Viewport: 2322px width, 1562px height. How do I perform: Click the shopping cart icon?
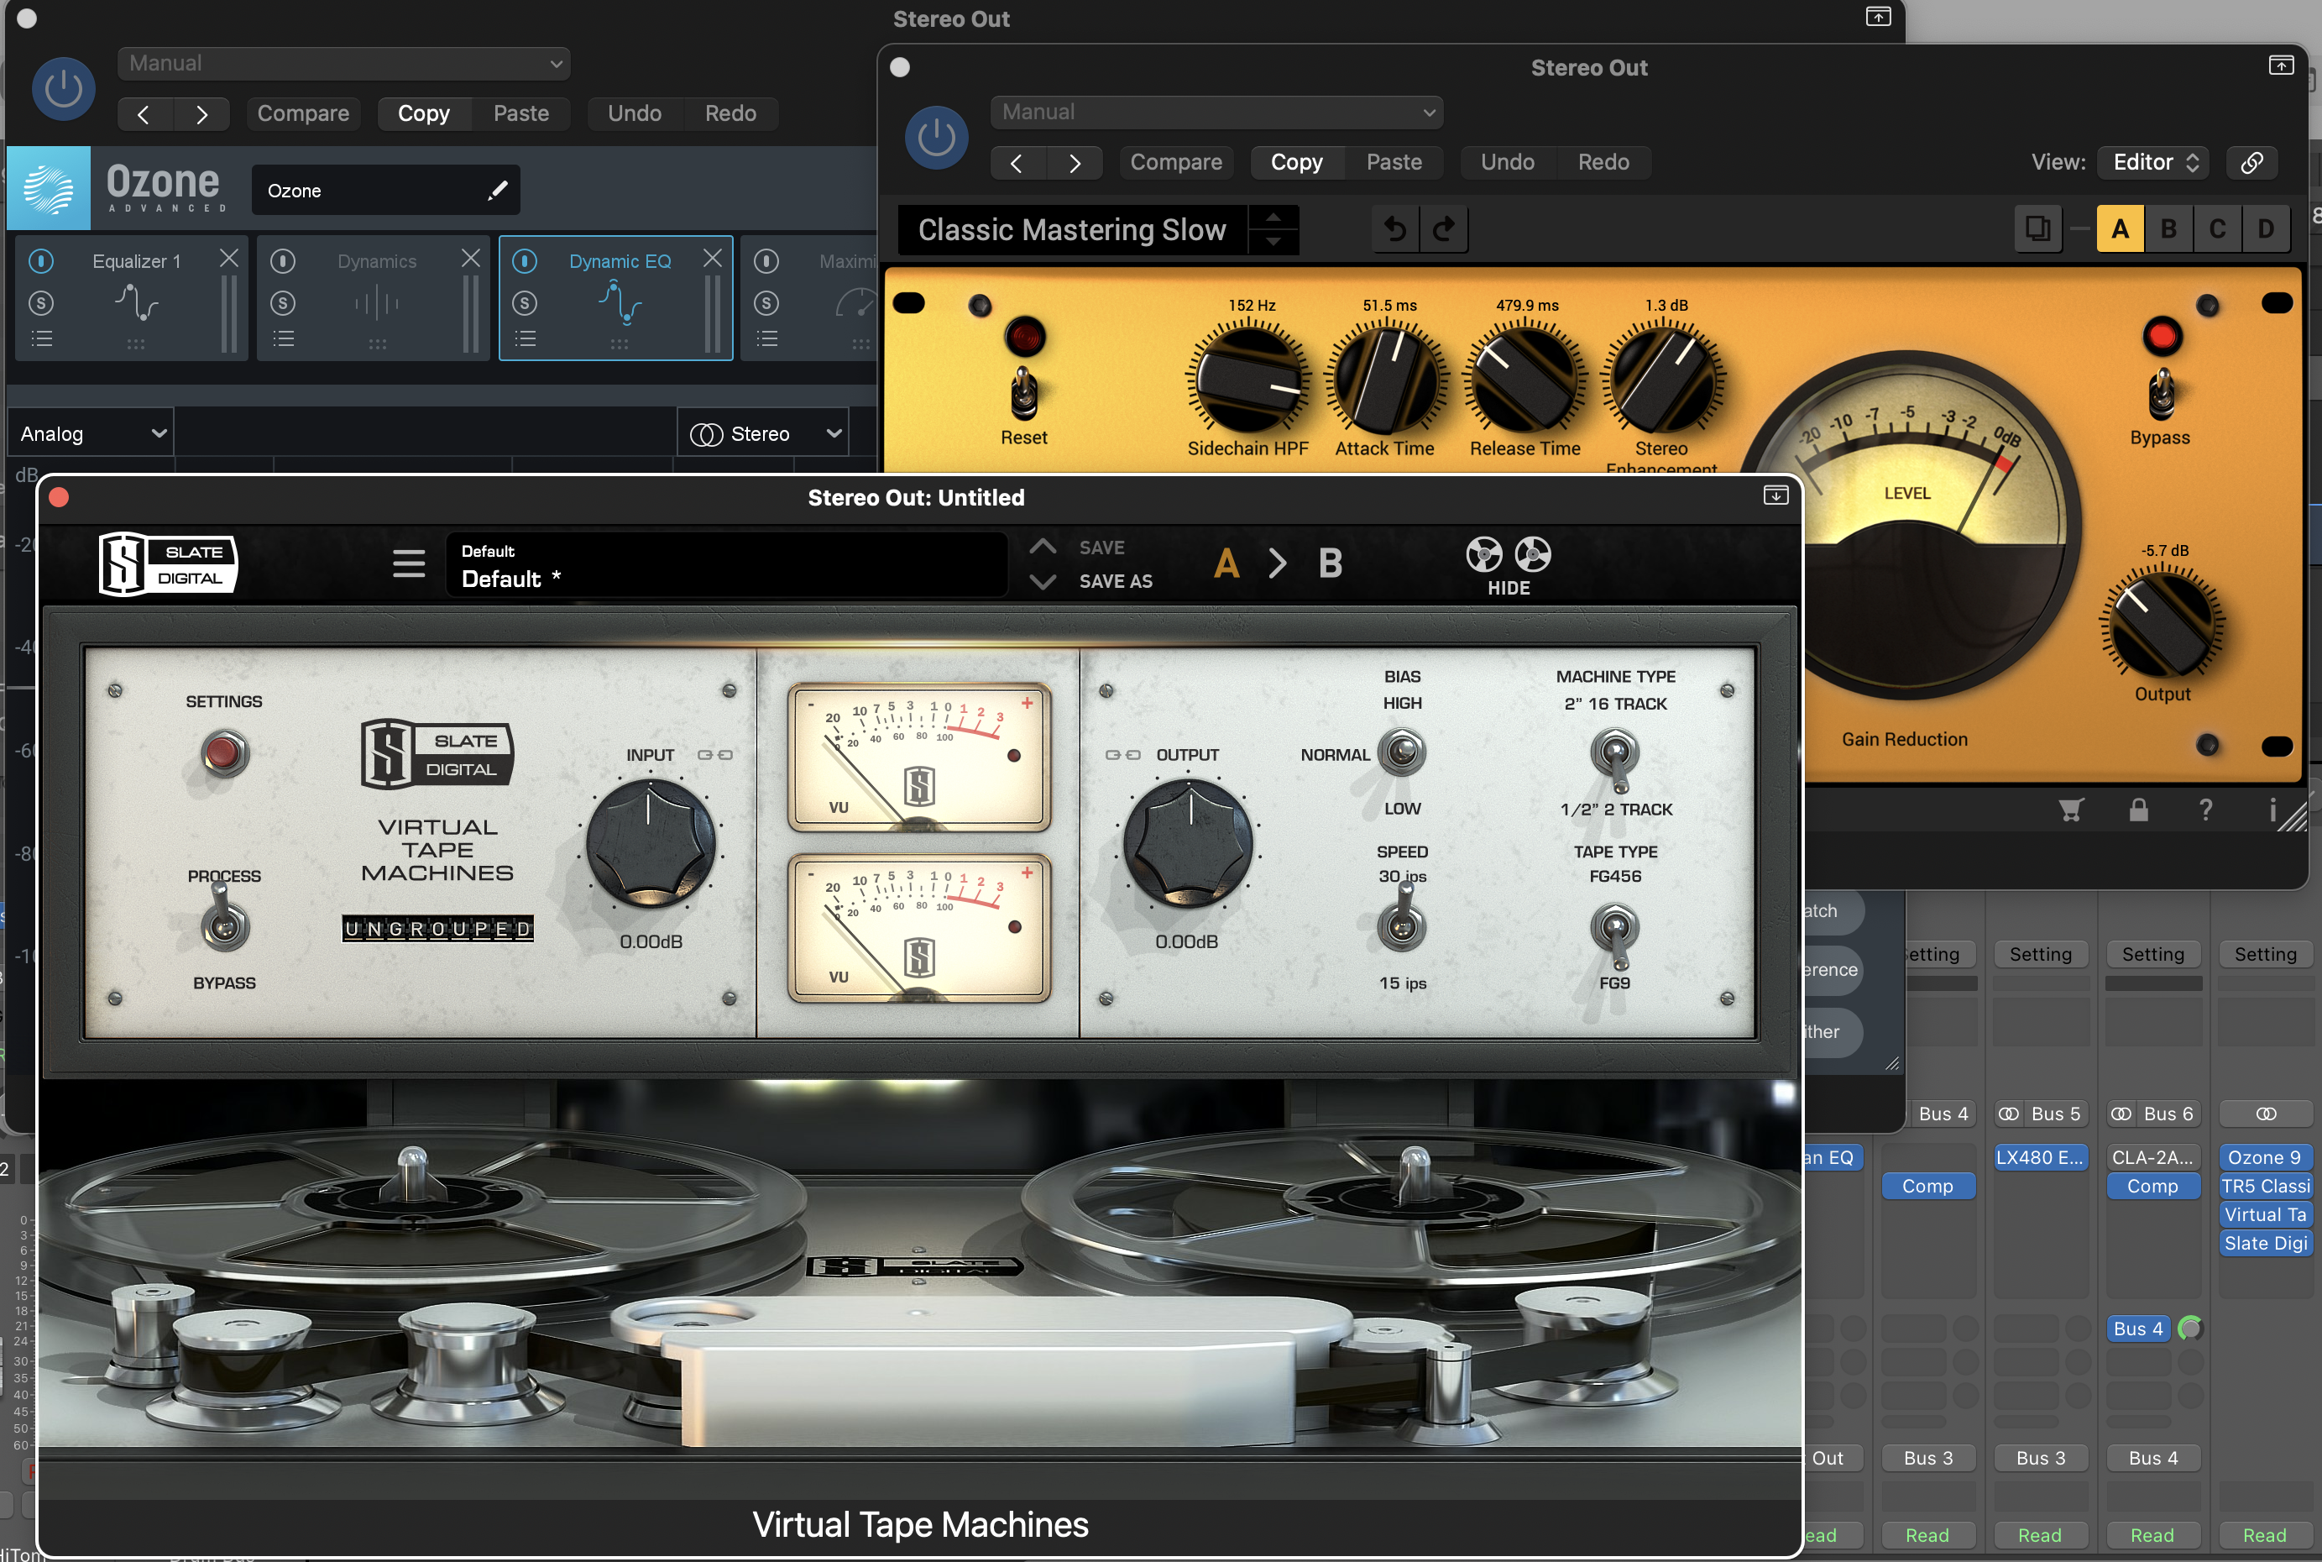(2071, 810)
